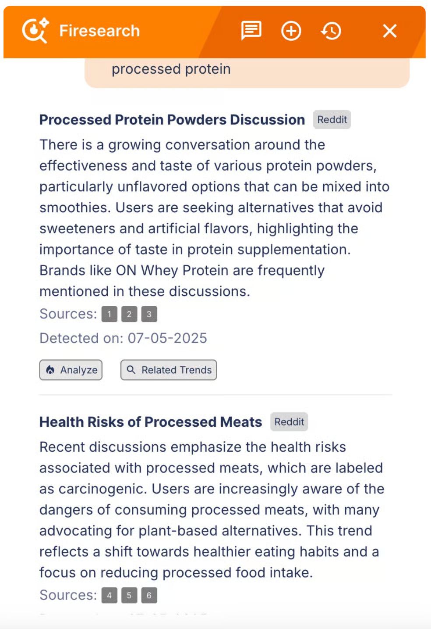Viewport: 431px width, 629px height.
Task: Open source reference 1
Action: coord(109,314)
